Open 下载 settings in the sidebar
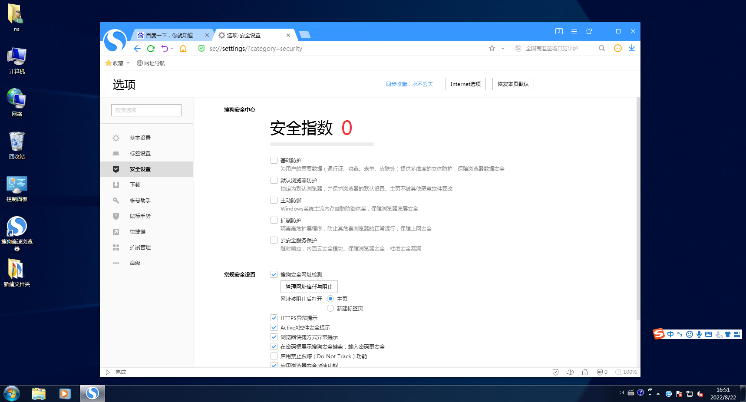Image resolution: width=746 pixels, height=402 pixels. tap(146, 185)
